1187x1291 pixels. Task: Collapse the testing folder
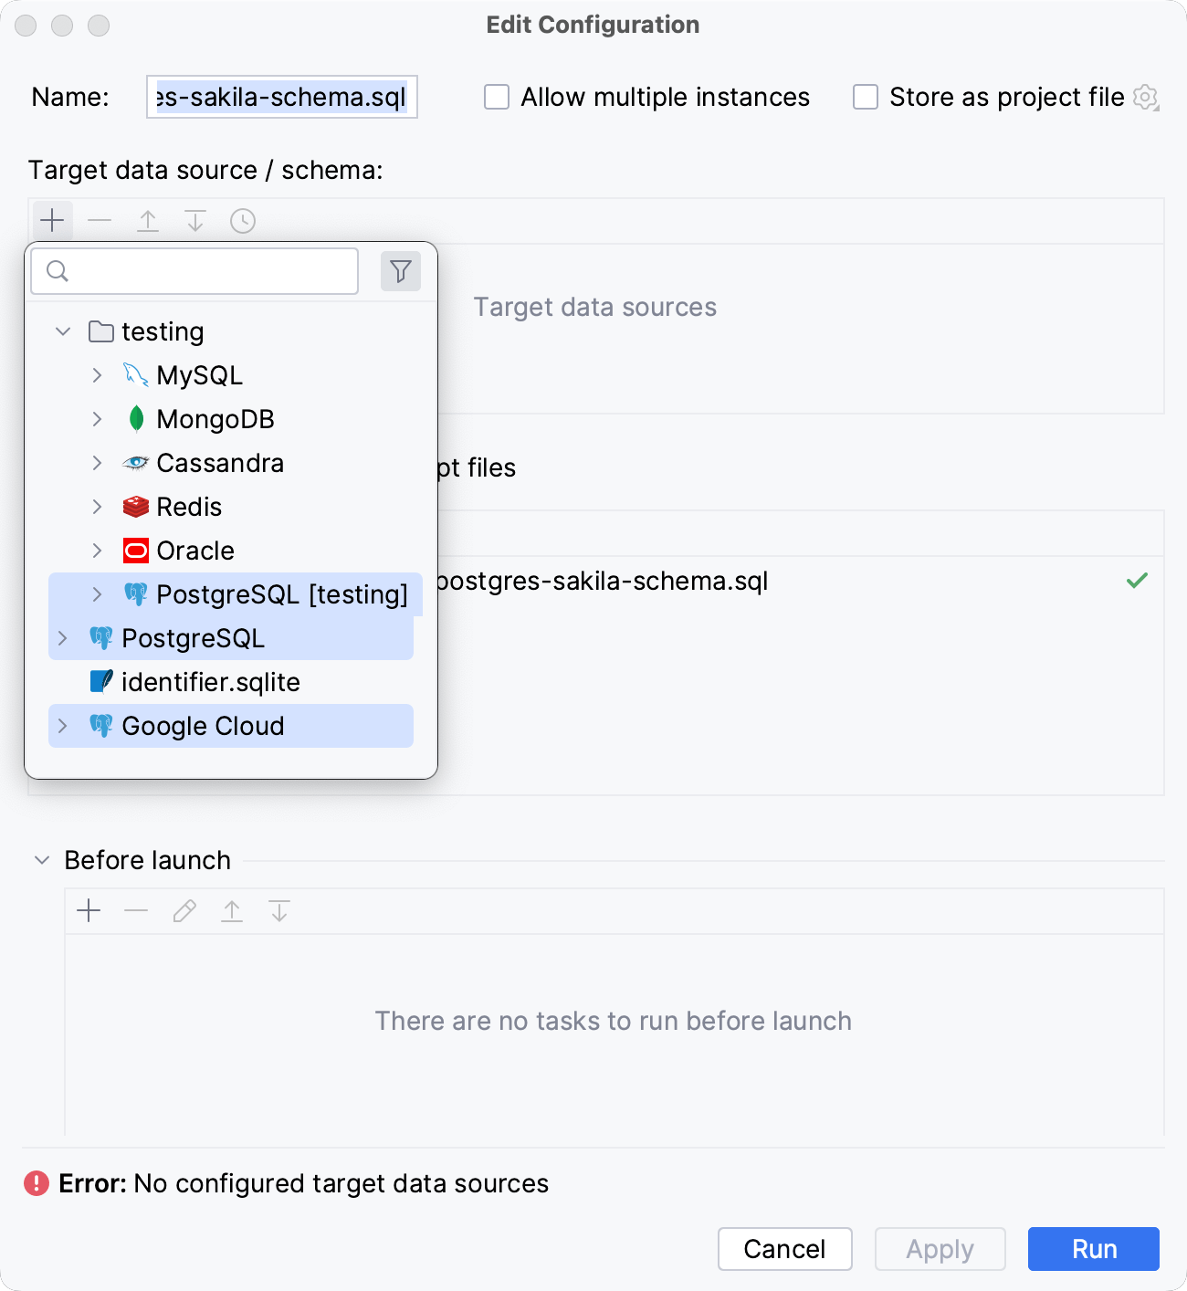pos(62,331)
